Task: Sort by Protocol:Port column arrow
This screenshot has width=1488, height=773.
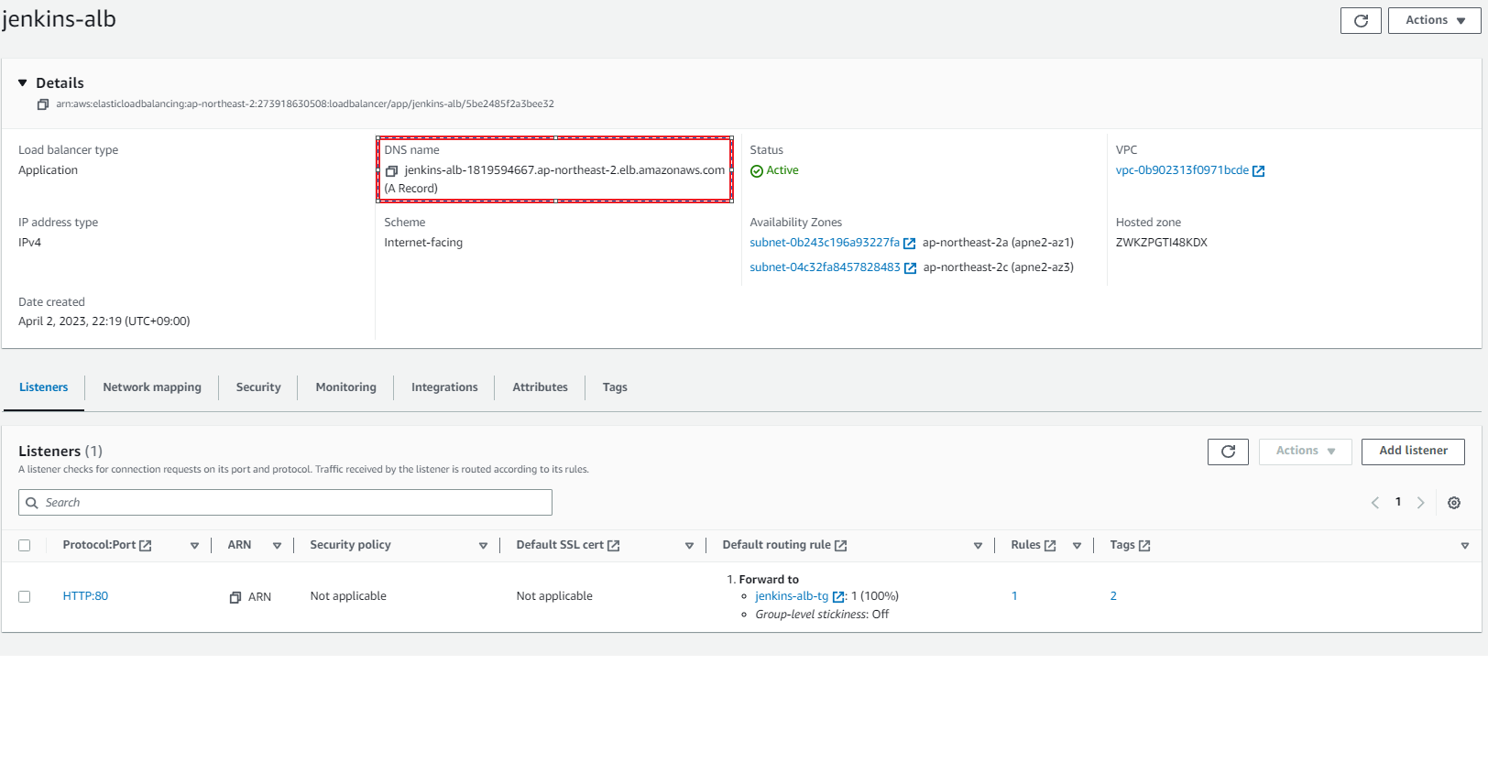Action: click(194, 546)
